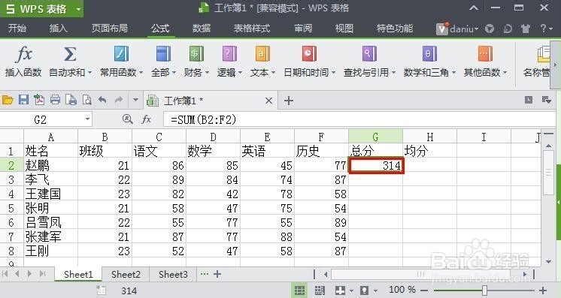Screen dimensions: 561x298
Task: Open the 页面布局 Page Layout ribbon tab
Action: 110,29
